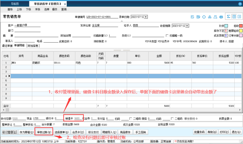Click the pink 订单关联 color swatch
Viewport: 243px width, 144px height.
tap(241, 36)
